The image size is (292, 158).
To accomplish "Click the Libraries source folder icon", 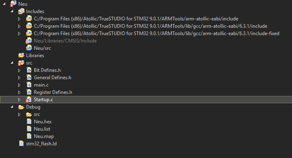I will click(x=21, y=56).
